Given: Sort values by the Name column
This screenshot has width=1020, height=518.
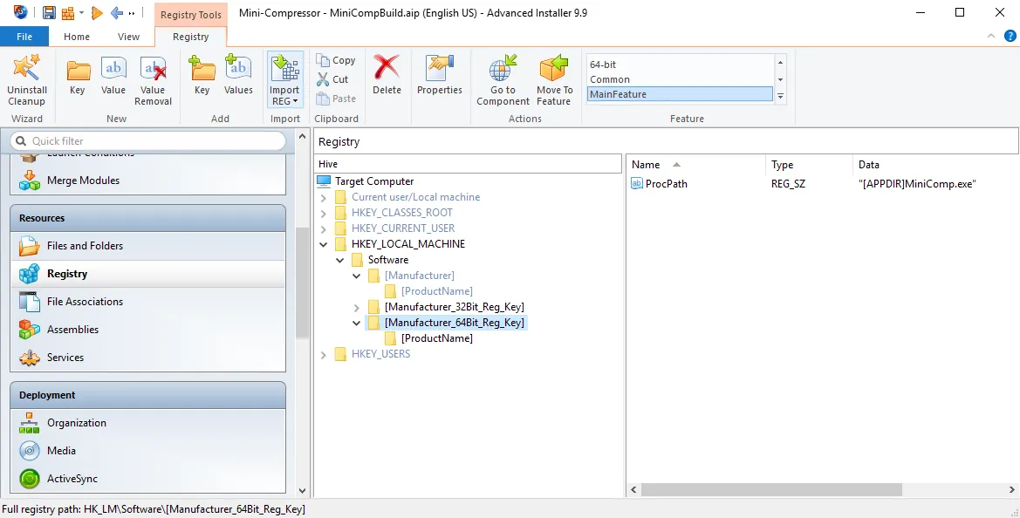Looking at the screenshot, I should pyautogui.click(x=696, y=165).
